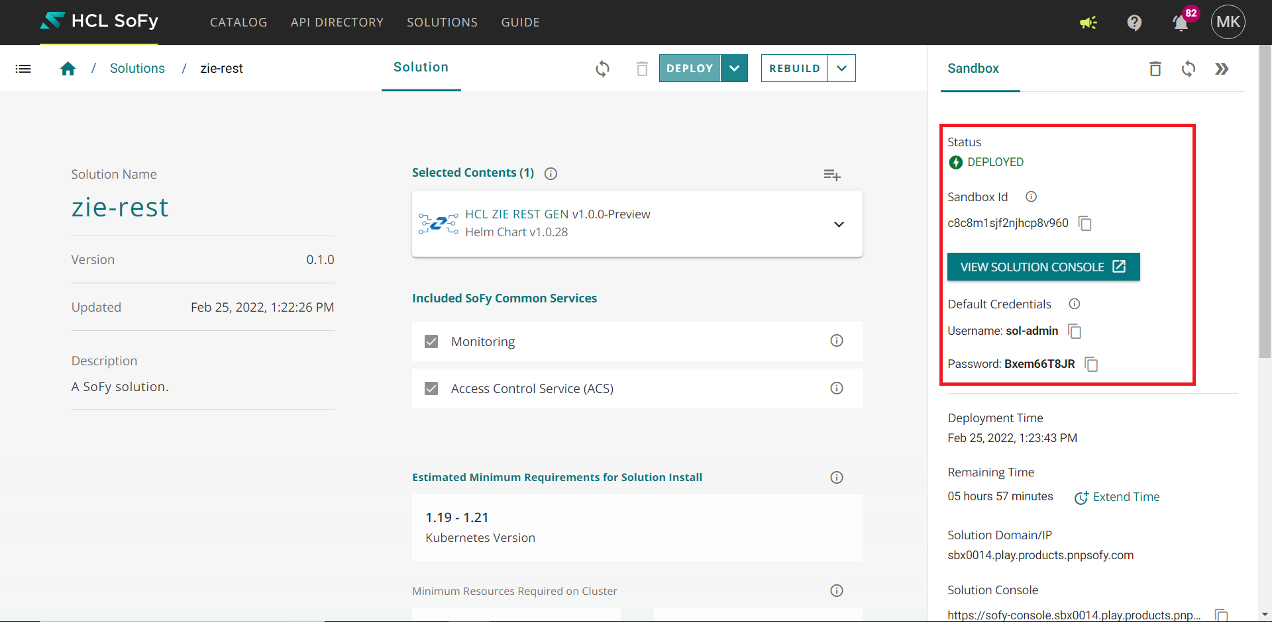Show info about Monitoring service

coord(837,341)
